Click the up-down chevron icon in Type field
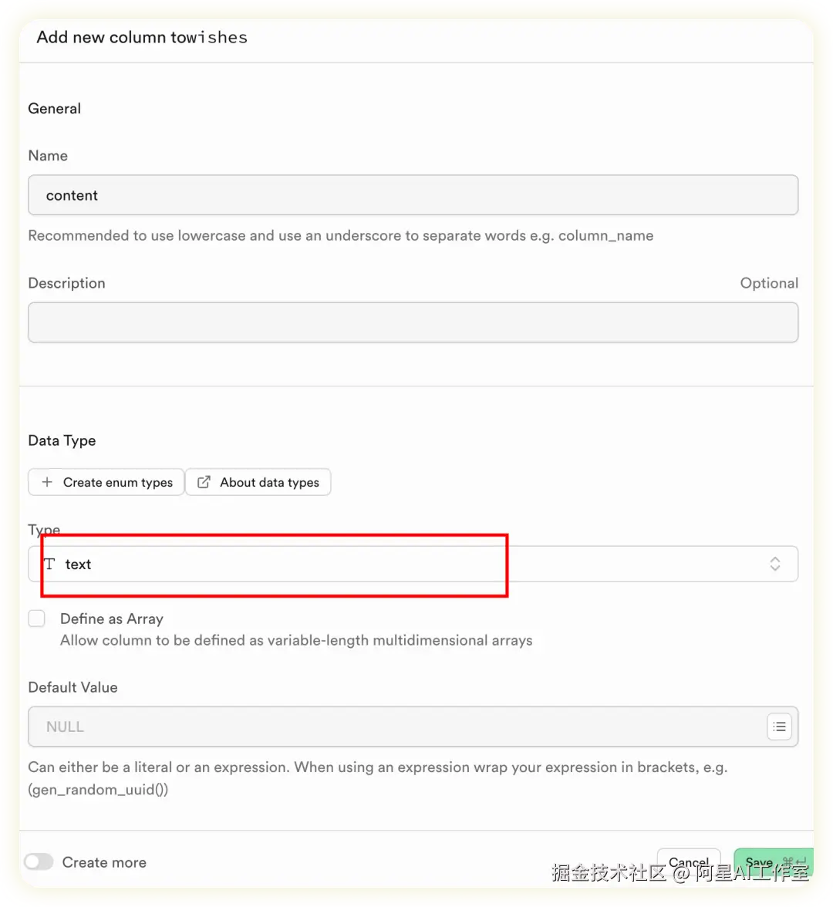Screen dimensions: 833x907 pos(774,564)
